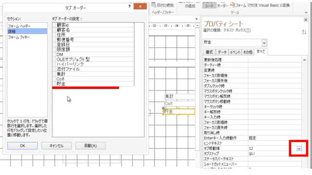Image resolution: width=312 pixels, height=175 pixels.
Task: Click the OK button
Action: tap(22, 146)
